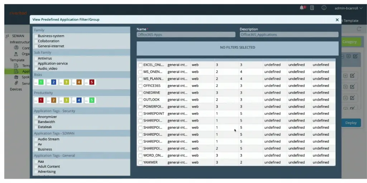
Task: Open the Template page icon in sidebar
Action: [x=16, y=66]
